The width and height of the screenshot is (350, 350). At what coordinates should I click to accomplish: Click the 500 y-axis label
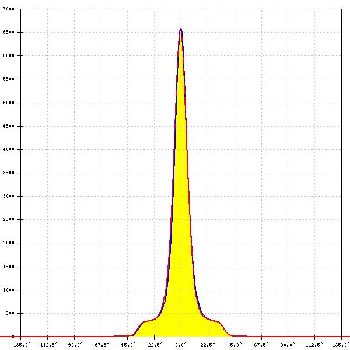pyautogui.click(x=10, y=313)
